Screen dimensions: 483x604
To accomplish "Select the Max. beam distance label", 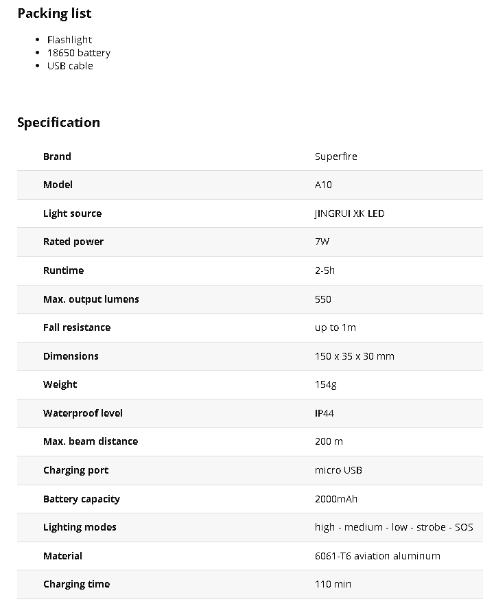I will [x=90, y=441].
